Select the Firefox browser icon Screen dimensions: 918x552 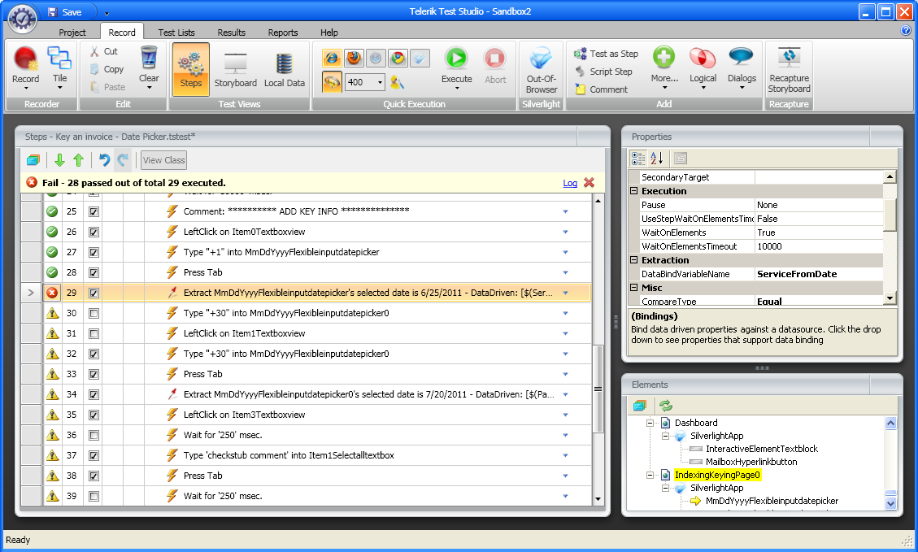tap(354, 58)
